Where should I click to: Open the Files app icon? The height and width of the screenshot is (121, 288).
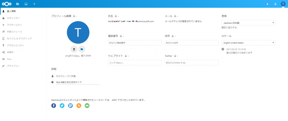pos(18,4)
